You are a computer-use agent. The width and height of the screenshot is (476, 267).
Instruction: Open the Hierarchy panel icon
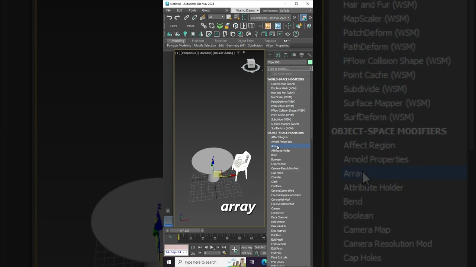(x=286, y=55)
